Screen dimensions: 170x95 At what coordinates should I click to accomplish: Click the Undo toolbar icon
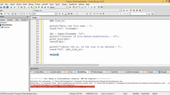click(11, 7)
